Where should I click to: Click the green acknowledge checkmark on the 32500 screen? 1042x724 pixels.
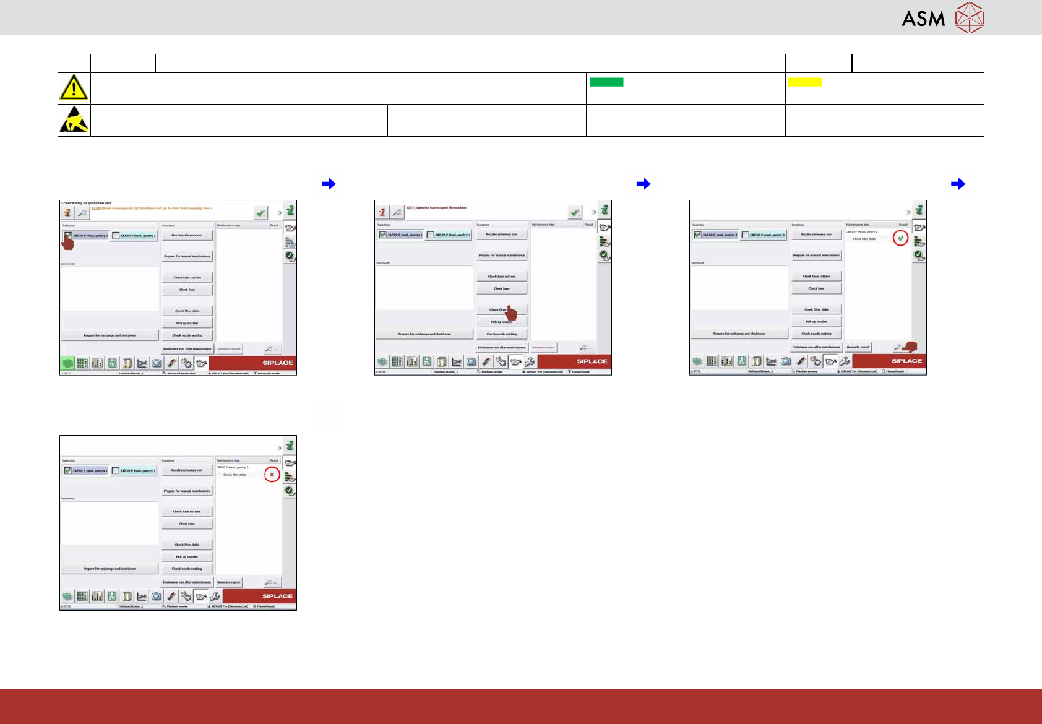[x=261, y=213]
